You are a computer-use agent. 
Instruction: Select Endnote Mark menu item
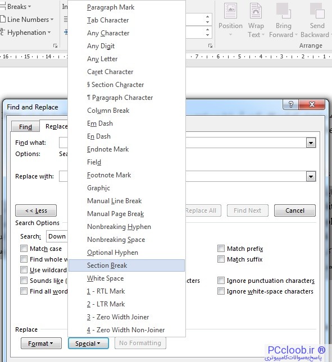(x=126, y=149)
